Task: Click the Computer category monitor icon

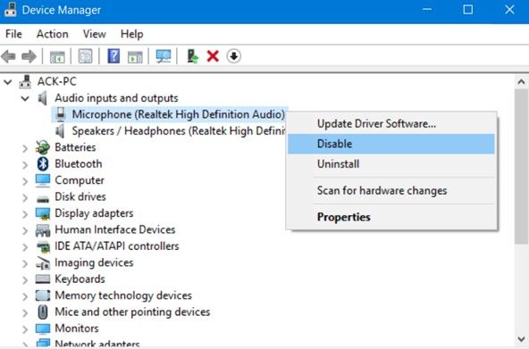Action: click(43, 180)
